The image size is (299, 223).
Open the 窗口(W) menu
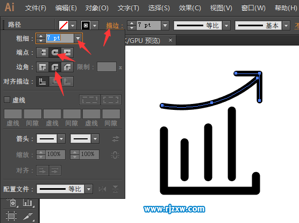(253, 8)
